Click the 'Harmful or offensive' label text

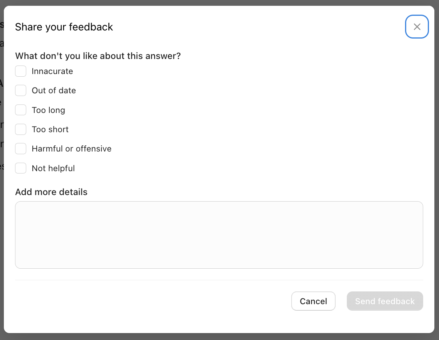[x=71, y=149]
